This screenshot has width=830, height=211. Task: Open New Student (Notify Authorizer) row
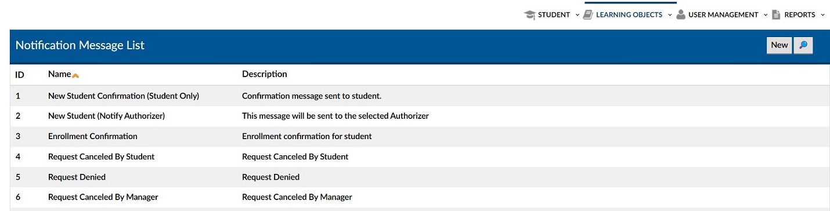point(420,116)
